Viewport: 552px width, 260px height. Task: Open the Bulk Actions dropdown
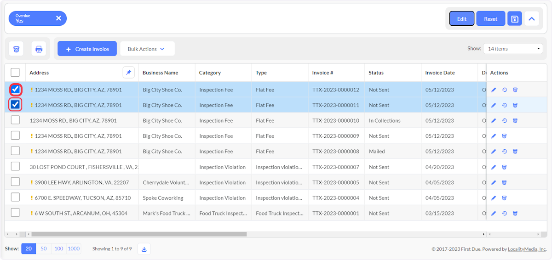tap(147, 49)
